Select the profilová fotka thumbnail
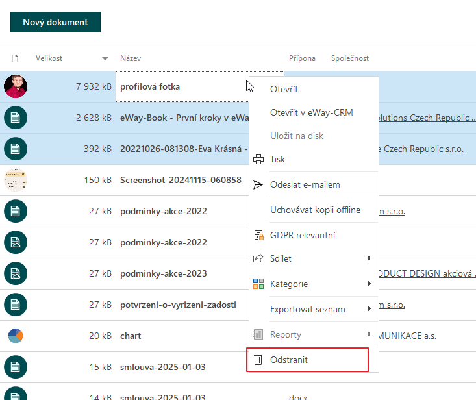Viewport: 476px width, 400px height. (16, 86)
